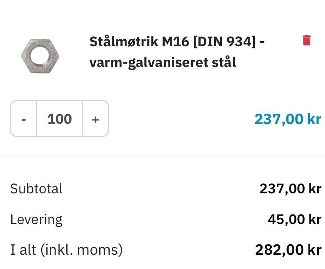Viewport: 325px width, 269px height.
Task: Select the Subtotal label
Action: [x=36, y=189]
